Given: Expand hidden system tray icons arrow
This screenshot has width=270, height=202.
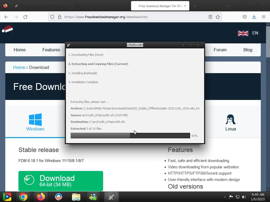Looking at the screenshot, I should pos(225,197).
